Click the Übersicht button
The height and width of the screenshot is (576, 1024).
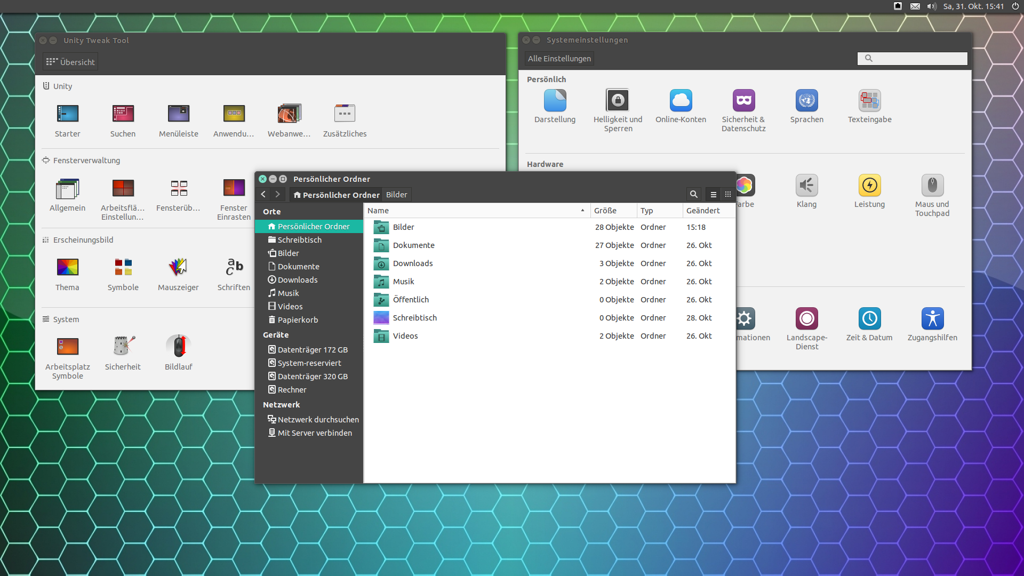coord(70,62)
